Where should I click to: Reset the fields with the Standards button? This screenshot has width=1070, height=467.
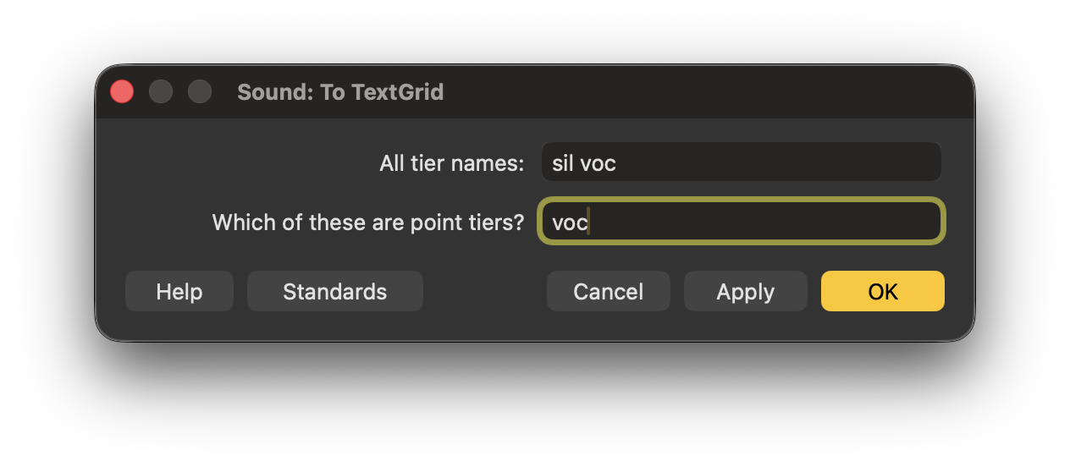tap(334, 291)
